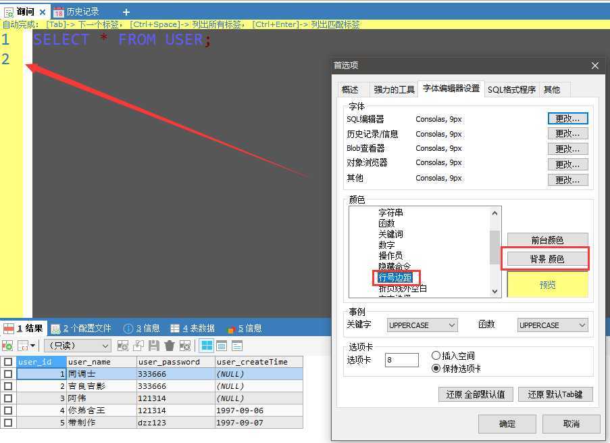
Task: Close the 询问 query tab
Action: point(43,12)
